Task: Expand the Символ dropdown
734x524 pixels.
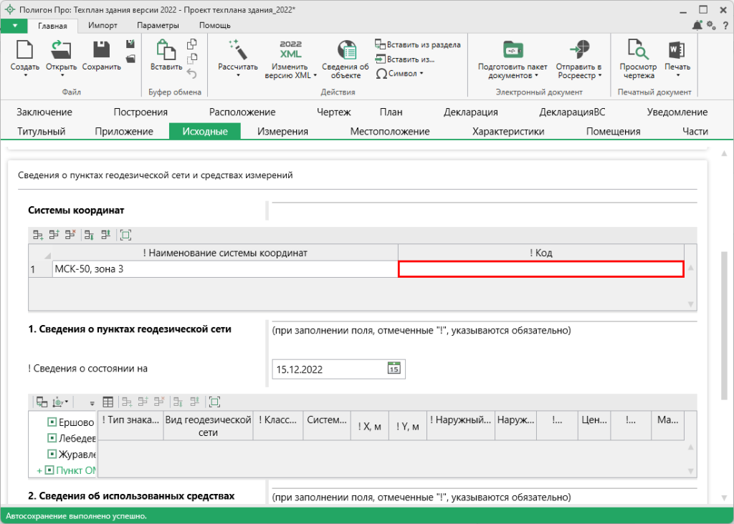Action: click(421, 73)
